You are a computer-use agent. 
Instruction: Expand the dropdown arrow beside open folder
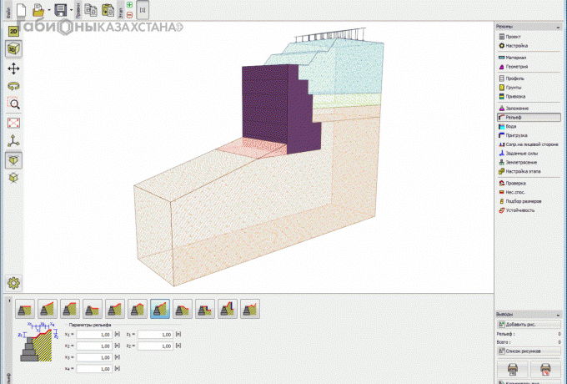coord(48,11)
